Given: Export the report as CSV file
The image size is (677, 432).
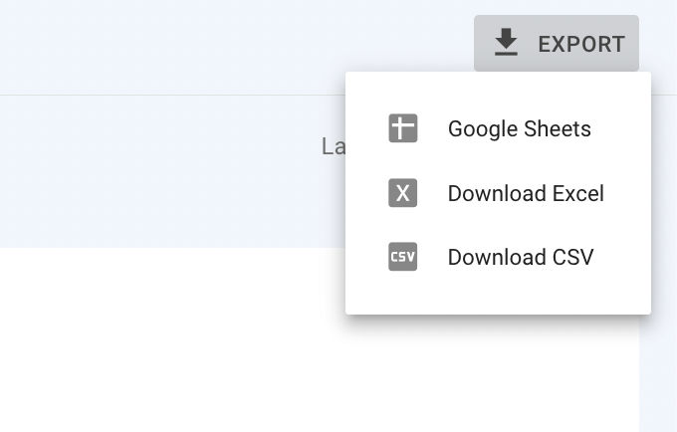Looking at the screenshot, I should (498, 257).
